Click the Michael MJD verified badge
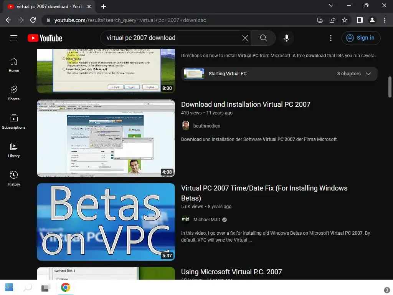The image size is (393, 295). (225, 220)
